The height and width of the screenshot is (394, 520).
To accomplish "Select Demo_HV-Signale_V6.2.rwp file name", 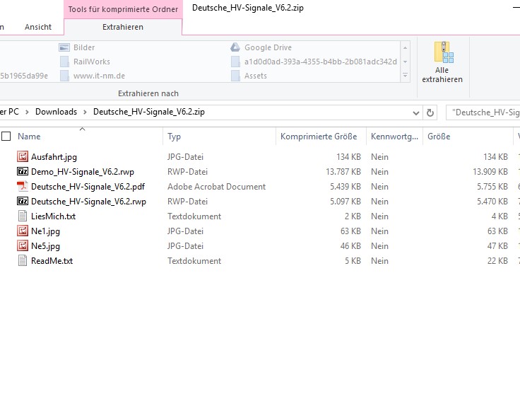I will pyautogui.click(x=83, y=172).
